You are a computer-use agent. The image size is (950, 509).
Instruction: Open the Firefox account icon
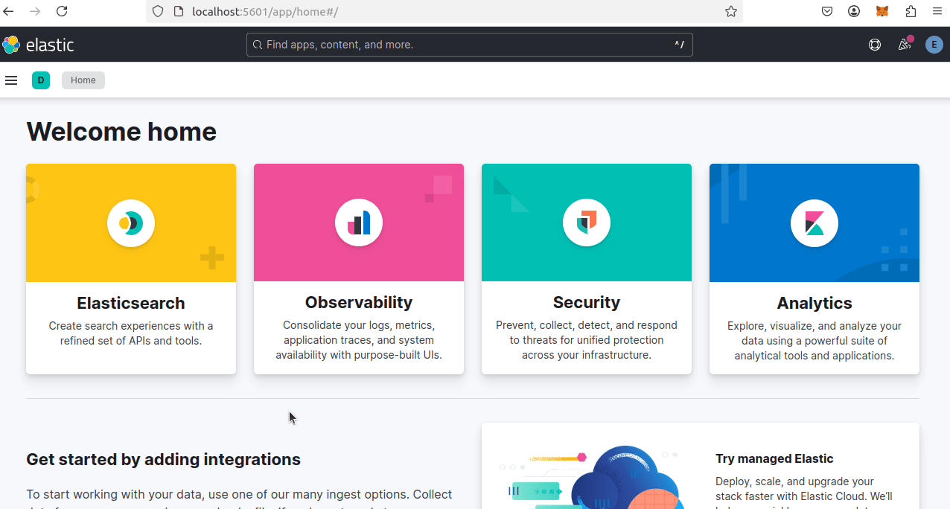point(854,11)
